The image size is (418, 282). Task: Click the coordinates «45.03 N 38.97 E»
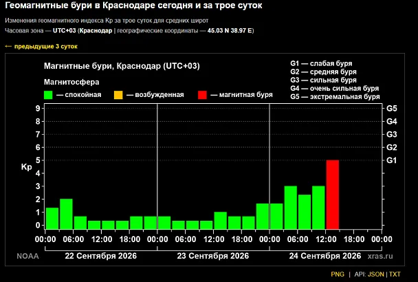coord(230,31)
